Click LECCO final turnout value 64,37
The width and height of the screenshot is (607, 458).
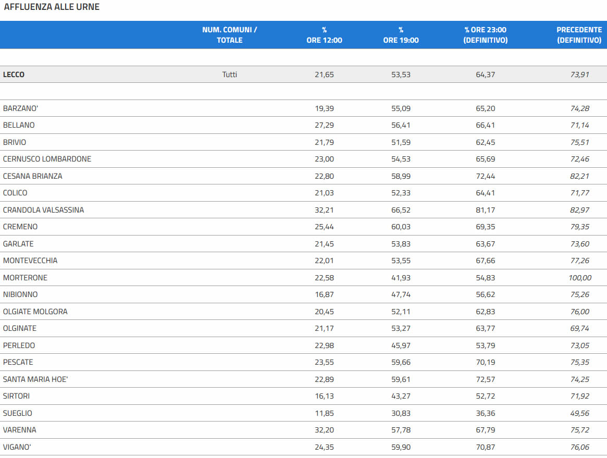point(486,75)
